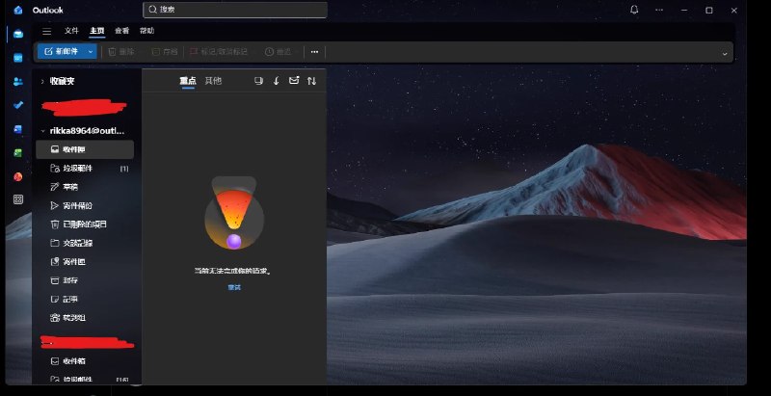Open the 寄件備份 sent items folder

pos(85,206)
